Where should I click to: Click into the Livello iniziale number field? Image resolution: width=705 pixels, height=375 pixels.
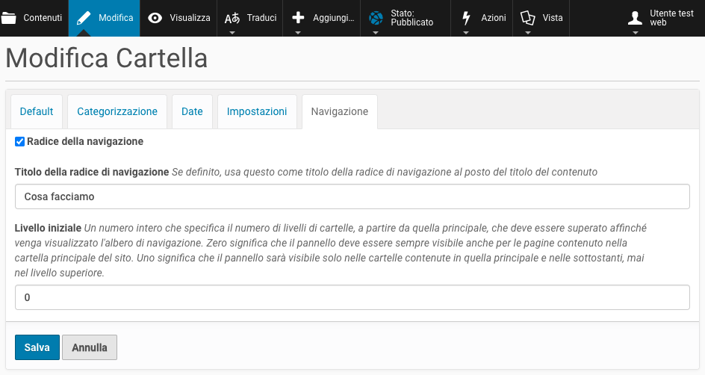[x=352, y=297]
